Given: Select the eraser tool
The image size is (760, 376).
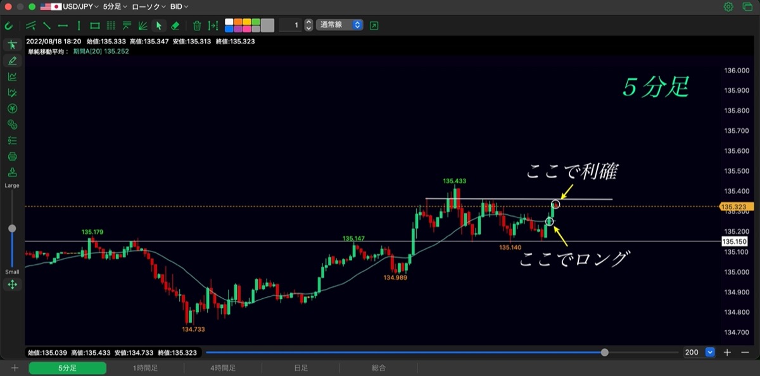Looking at the screenshot, I should [175, 26].
